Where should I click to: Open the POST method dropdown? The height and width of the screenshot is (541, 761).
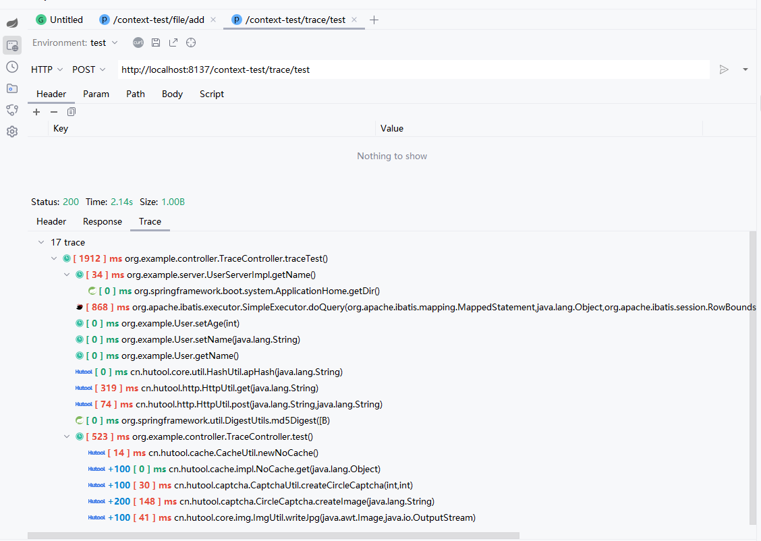click(88, 69)
